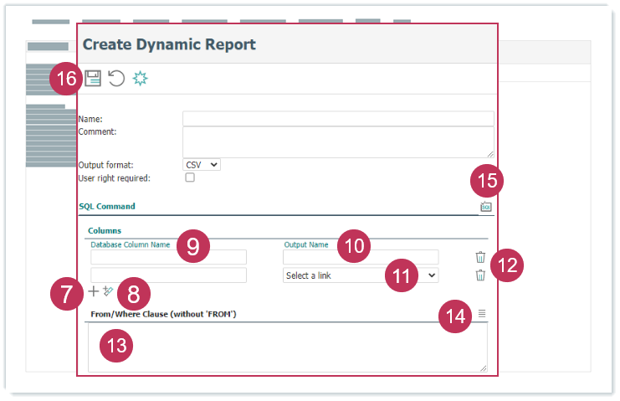Image resolution: width=620 pixels, height=401 pixels.
Task: Click the magic wand icon under columns
Action: (x=107, y=291)
